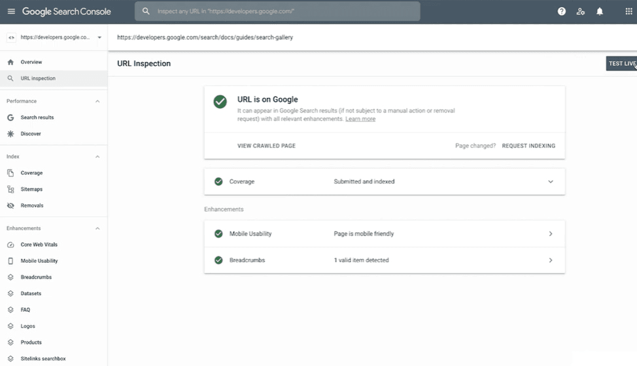The image size is (637, 366).
Task: Expand the Coverage details row
Action: click(x=550, y=181)
